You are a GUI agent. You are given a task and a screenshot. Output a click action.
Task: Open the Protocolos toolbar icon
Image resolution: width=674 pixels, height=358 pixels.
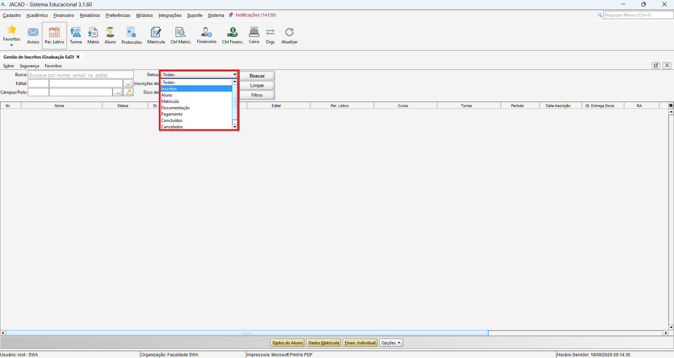pos(131,32)
